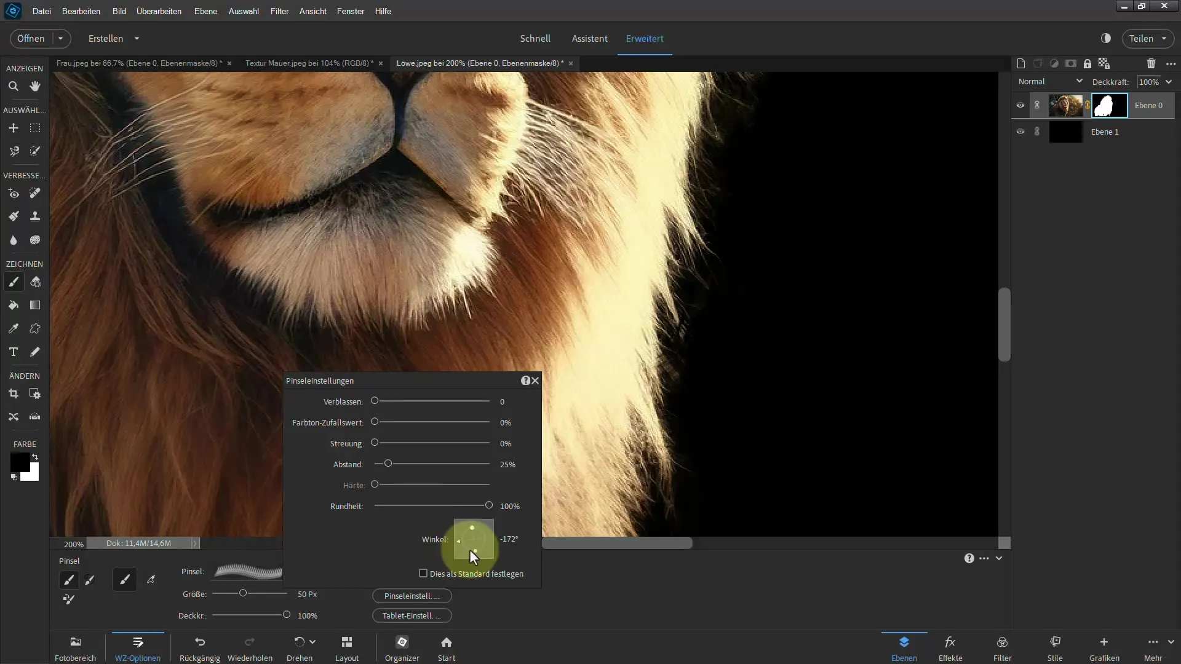This screenshot has height=664, width=1181.
Task: Select the Move tool
Action: pos(13,128)
